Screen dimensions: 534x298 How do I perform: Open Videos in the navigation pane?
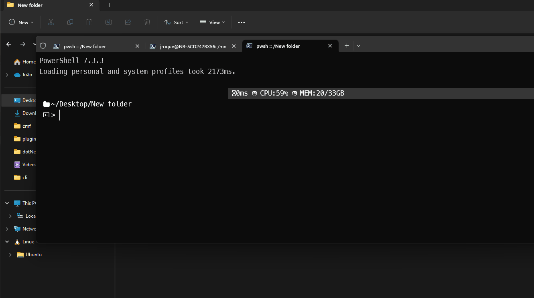tap(24, 165)
